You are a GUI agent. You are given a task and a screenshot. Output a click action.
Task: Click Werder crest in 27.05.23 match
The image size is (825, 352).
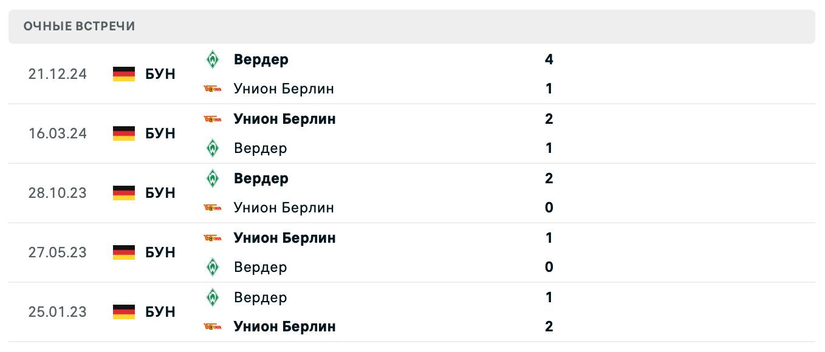(212, 267)
